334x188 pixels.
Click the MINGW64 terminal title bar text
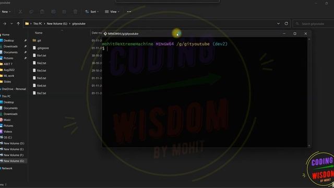tap(123, 33)
